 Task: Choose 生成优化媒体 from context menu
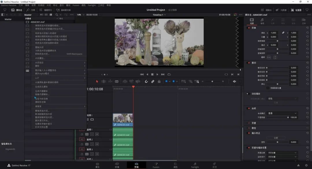pyautogui.click(x=41, y=87)
